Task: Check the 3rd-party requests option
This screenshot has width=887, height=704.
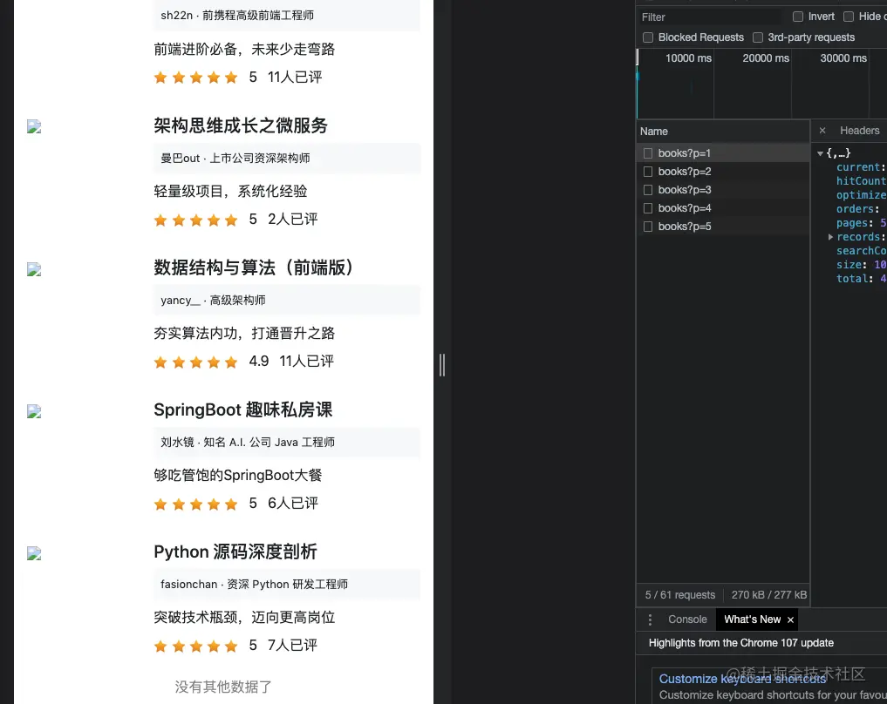Action: pos(758,37)
